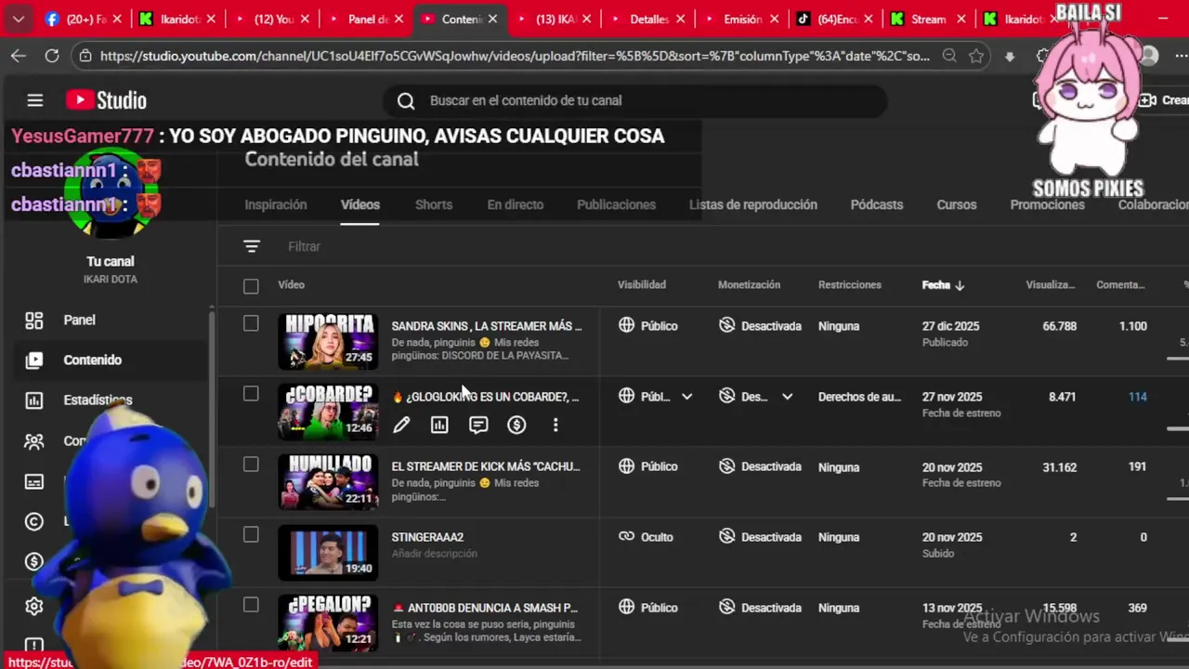This screenshot has width=1189, height=669.
Task: Click Contenido in the left sidebar
Action: [x=93, y=360]
